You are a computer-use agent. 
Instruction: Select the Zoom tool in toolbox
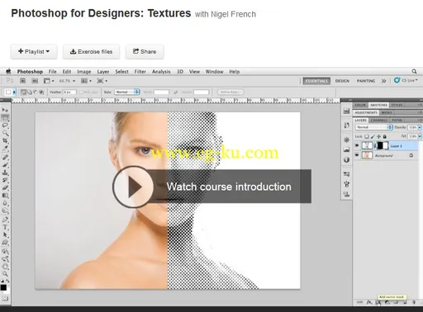point(5,274)
